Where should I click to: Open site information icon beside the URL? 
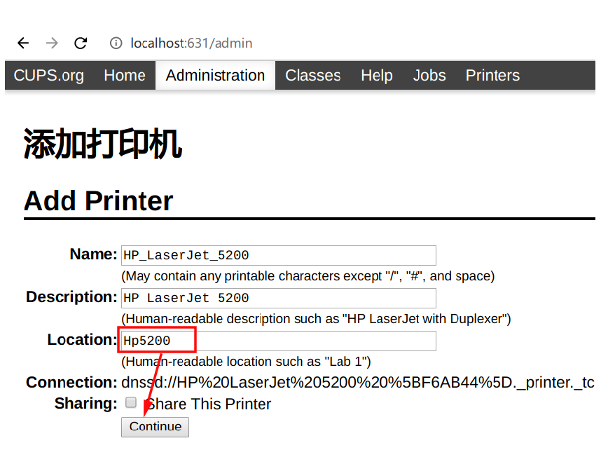116,43
